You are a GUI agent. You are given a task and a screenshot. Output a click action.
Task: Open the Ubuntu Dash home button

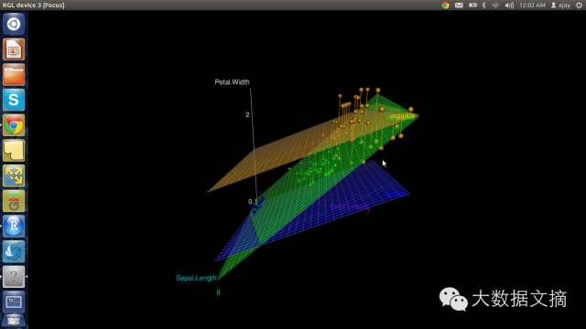14,25
